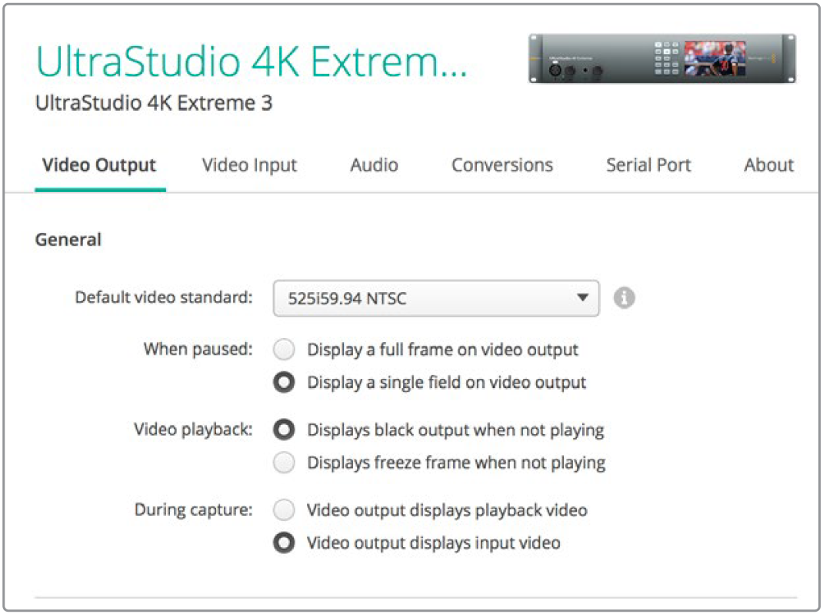Choose Displays freeze frame when not playing
Screen dimensions: 823x614
285,463
